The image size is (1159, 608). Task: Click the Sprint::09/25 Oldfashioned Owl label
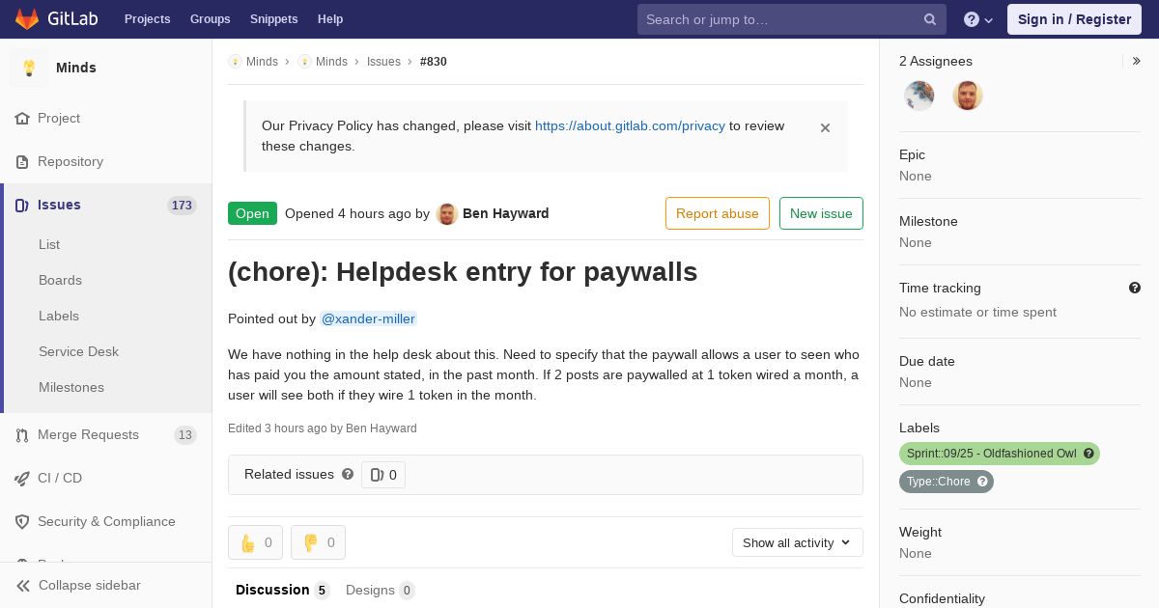point(991,454)
